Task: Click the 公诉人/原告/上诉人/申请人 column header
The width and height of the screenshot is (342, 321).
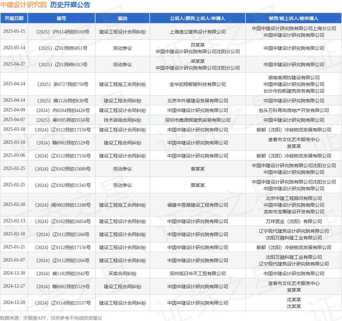Action: (198, 18)
